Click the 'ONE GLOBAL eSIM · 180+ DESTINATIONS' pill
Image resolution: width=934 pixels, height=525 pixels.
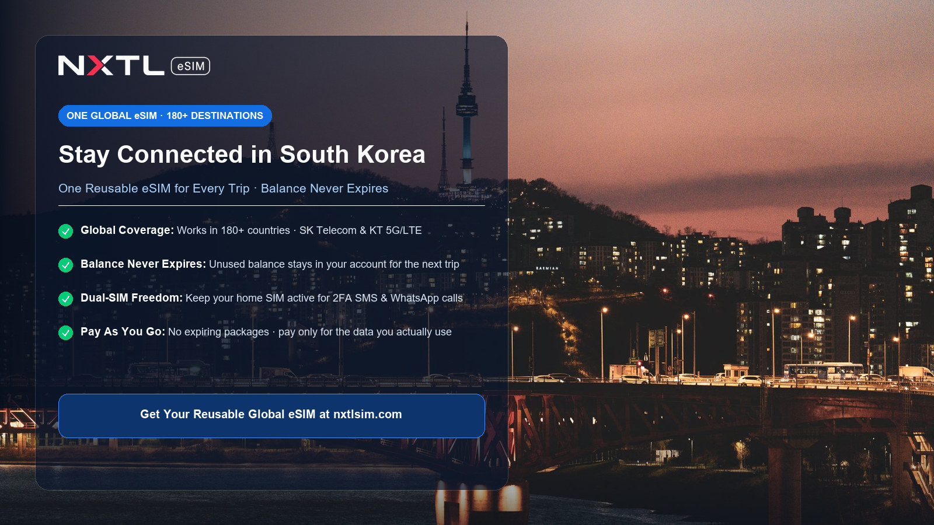(165, 116)
